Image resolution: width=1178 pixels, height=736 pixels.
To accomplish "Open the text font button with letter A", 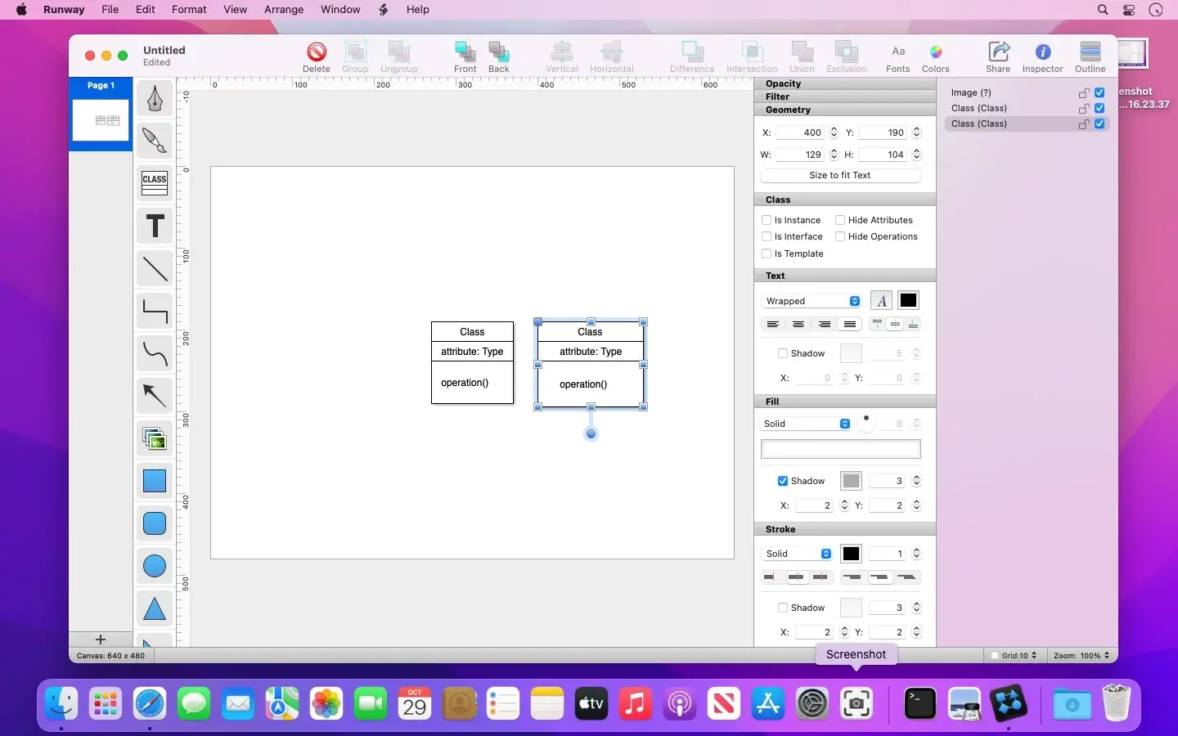I will (881, 301).
